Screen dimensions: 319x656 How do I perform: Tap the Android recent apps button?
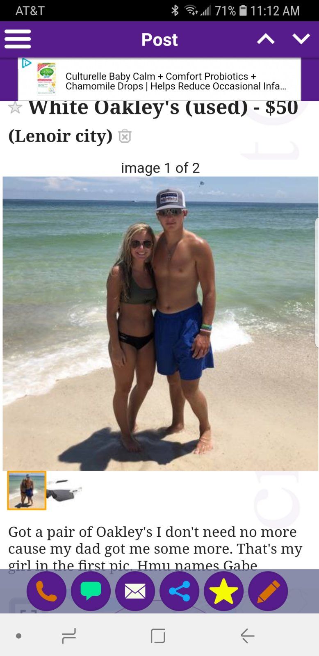tap(69, 636)
